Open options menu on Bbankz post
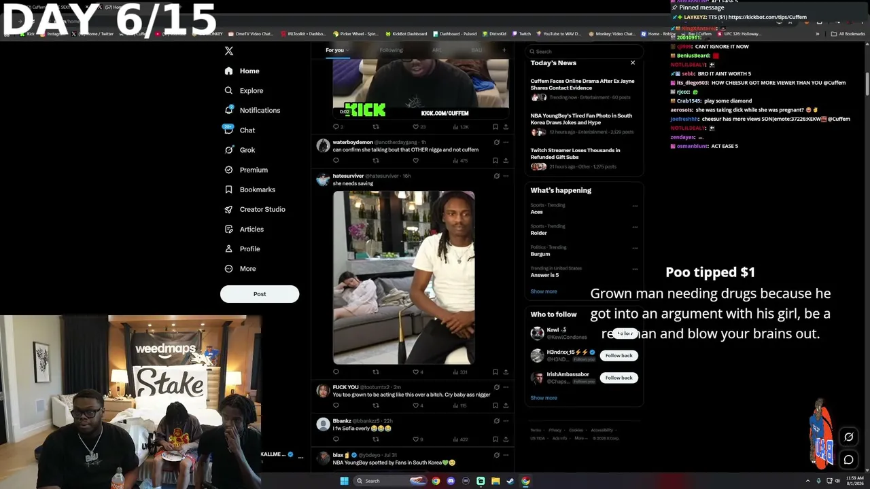Viewport: 870px width, 489px height. coord(506,421)
